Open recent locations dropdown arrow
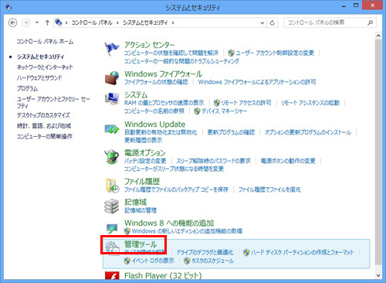 coord(37,22)
